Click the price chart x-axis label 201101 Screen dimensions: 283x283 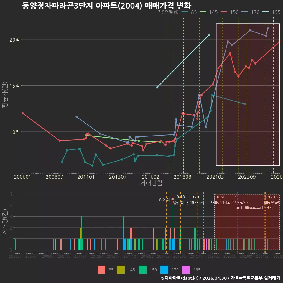click(86, 177)
